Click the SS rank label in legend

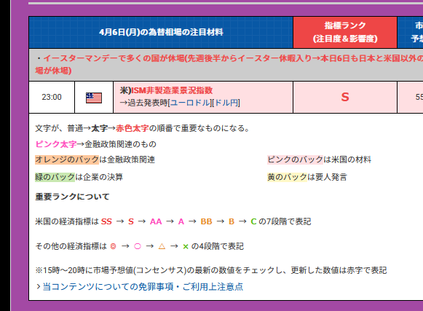[106, 221]
